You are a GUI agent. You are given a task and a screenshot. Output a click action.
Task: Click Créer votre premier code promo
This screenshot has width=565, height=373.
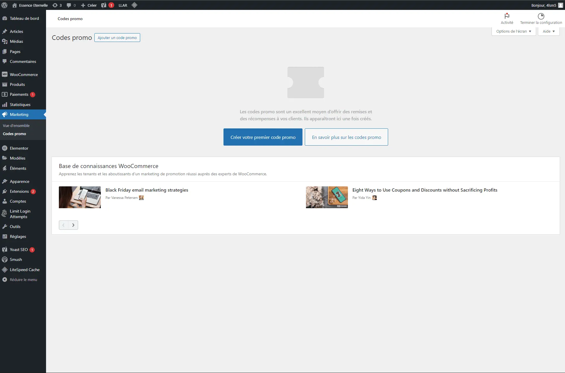coord(263,137)
